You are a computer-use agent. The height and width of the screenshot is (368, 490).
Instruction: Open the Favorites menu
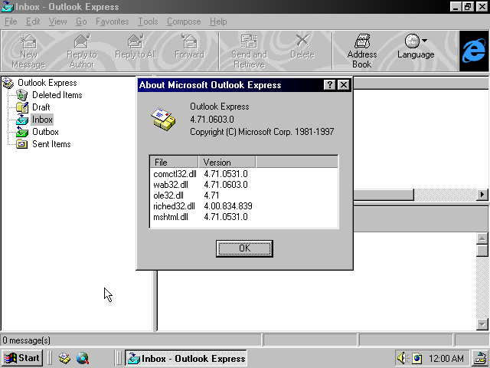[x=113, y=21]
